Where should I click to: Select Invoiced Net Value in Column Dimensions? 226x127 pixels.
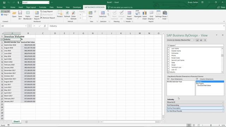204,85
